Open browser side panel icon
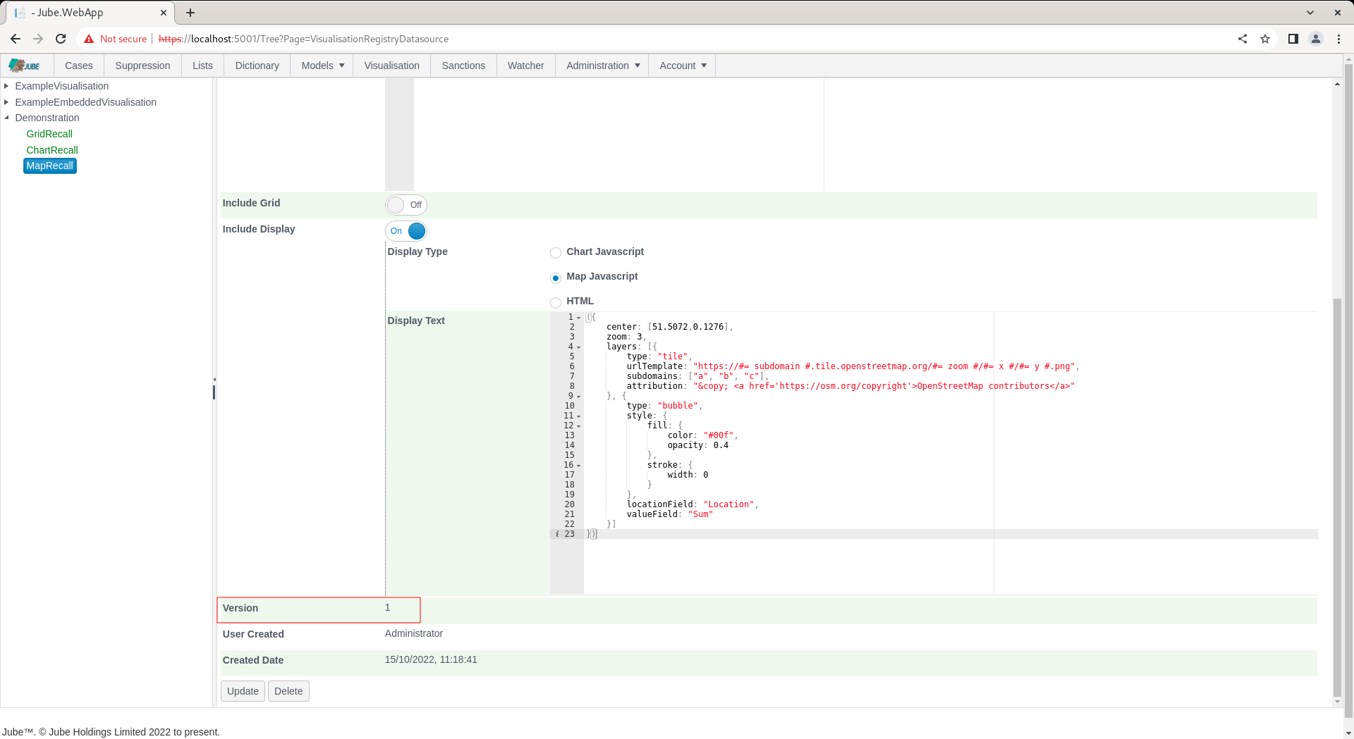The image size is (1354, 739). [1293, 39]
